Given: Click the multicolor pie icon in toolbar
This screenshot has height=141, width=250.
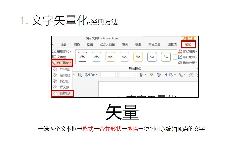Looking at the screenshot, I should click(151, 75).
